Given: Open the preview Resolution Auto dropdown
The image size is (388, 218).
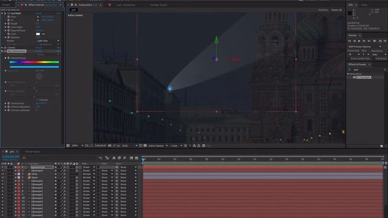Looking at the screenshot, I should (379, 54).
